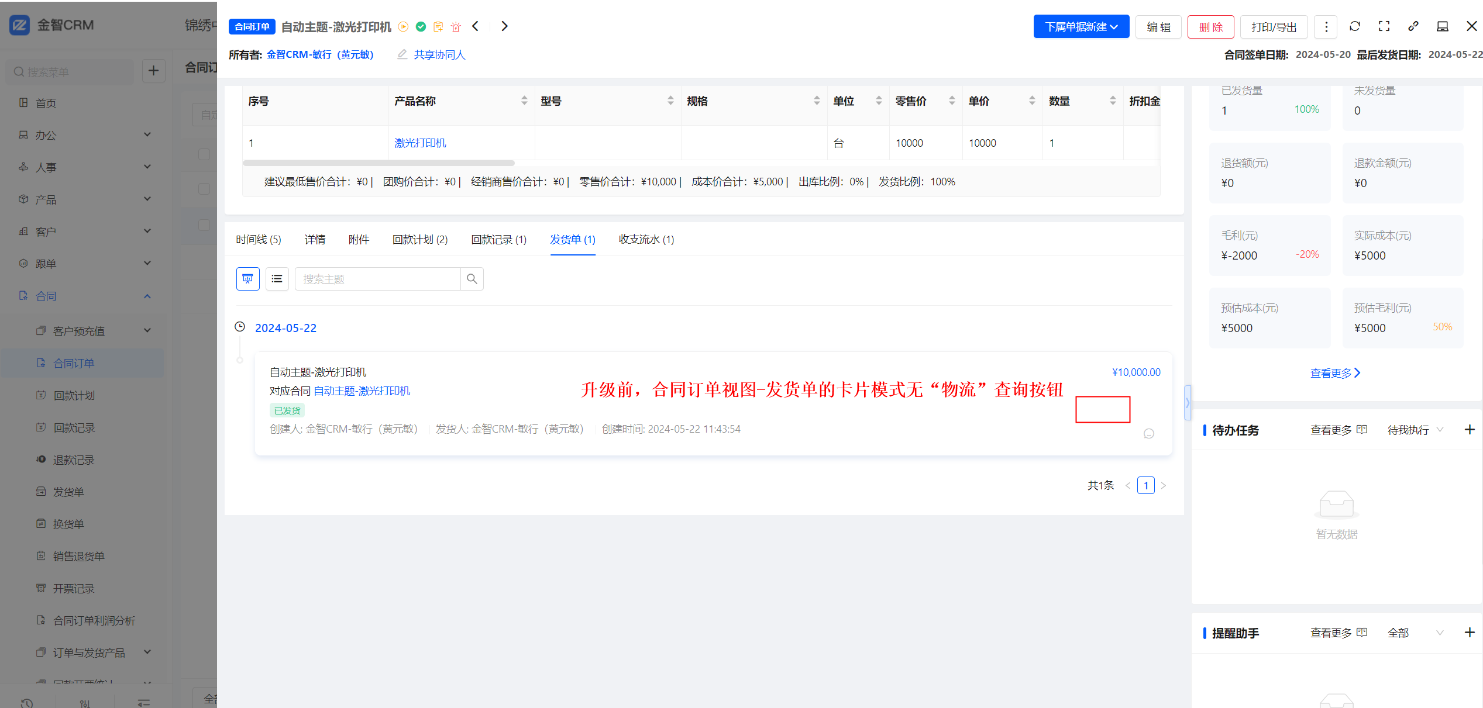Click the comment icon on shipment card
The width and height of the screenshot is (1483, 708).
click(x=1148, y=433)
